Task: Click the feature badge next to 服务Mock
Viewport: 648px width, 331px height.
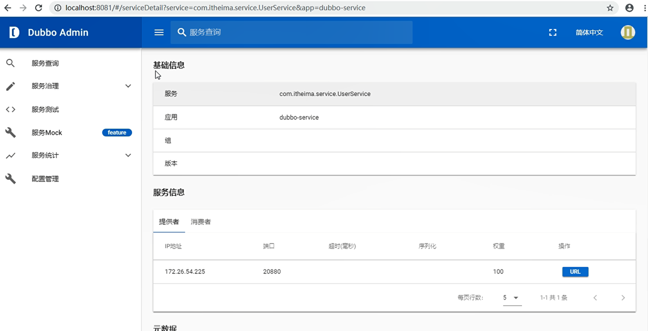Action: [117, 132]
